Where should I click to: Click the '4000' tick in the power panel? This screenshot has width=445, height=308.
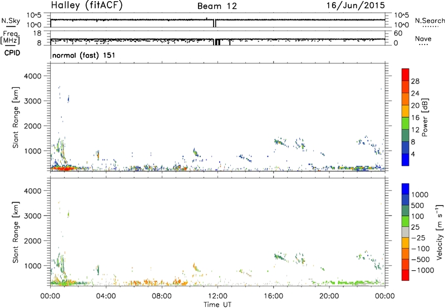pos(33,76)
